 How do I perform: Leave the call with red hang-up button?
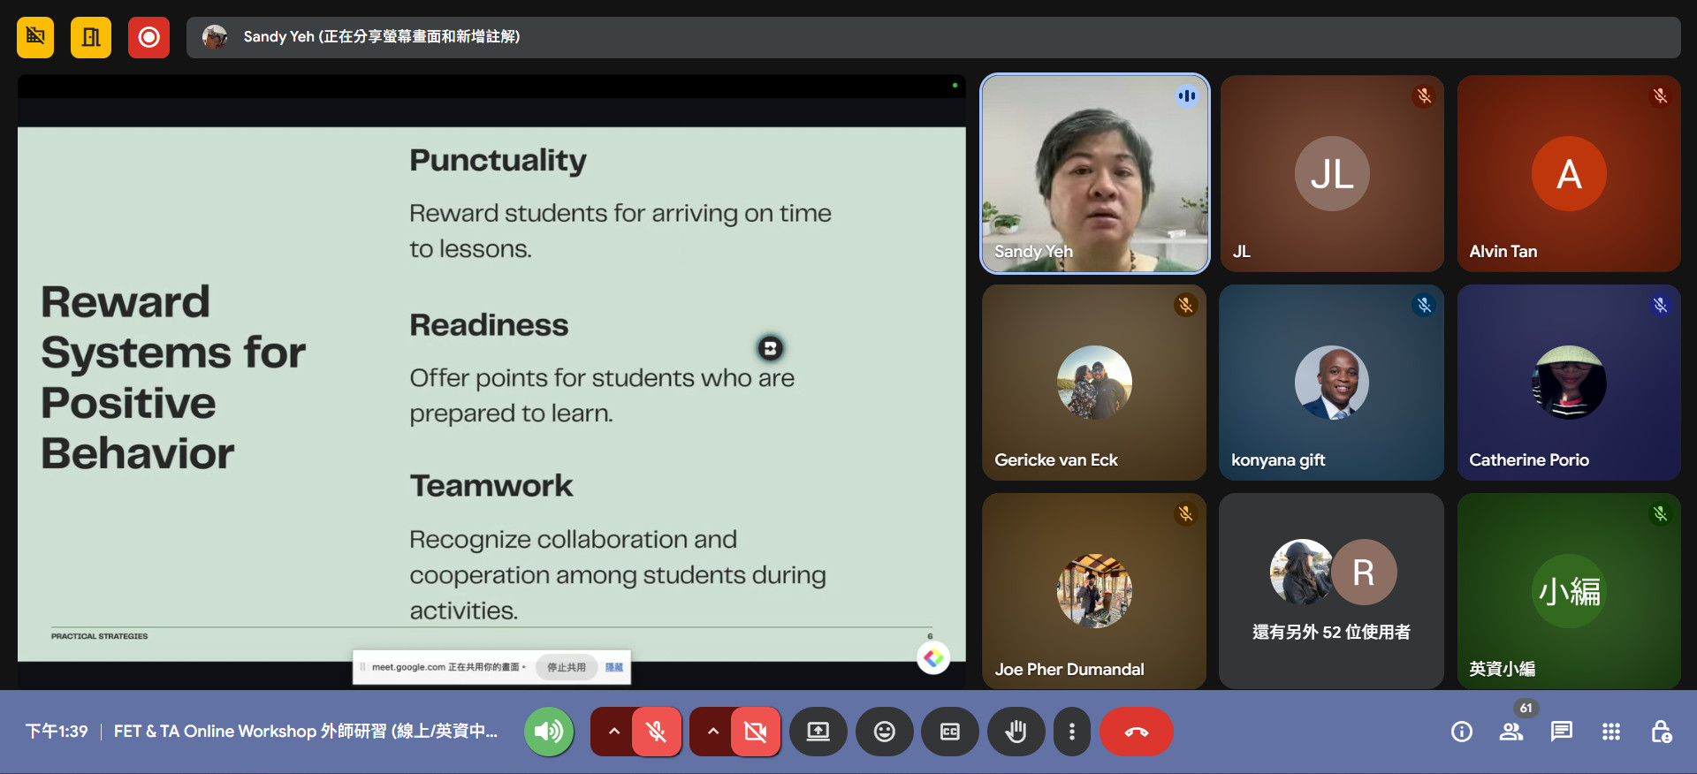coord(1136,732)
